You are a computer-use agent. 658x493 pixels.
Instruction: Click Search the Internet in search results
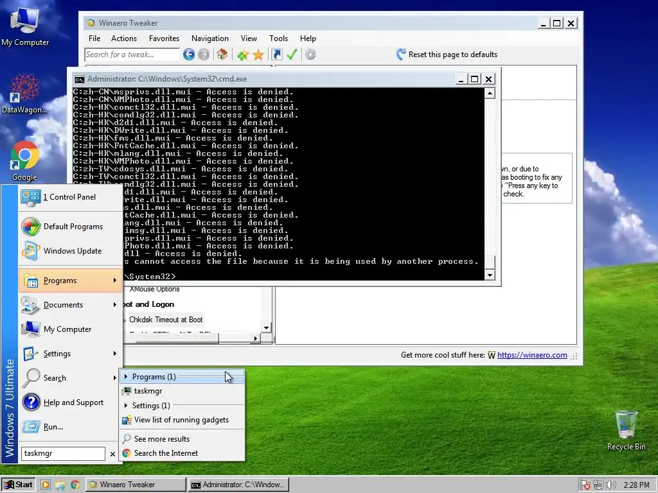point(182,453)
